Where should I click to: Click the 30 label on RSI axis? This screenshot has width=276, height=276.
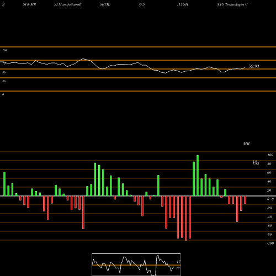tap(4, 81)
